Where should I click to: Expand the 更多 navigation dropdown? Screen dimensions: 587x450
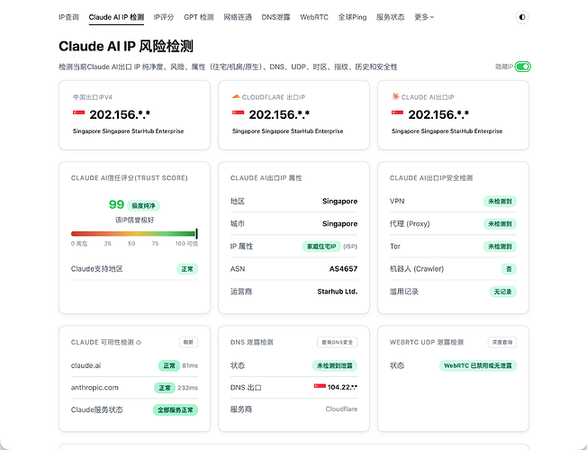tap(424, 17)
